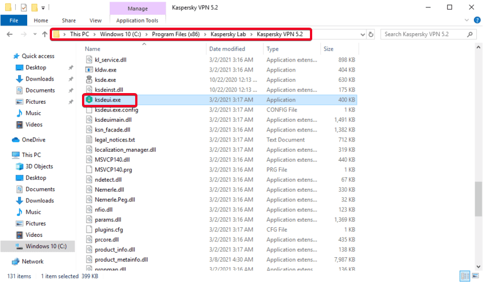Open the File ribbon tab
Screen dimensions: 483x282
click(x=14, y=20)
